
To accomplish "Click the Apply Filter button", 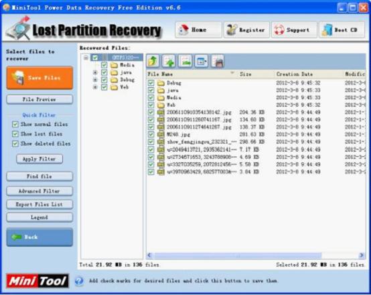I will point(40,159).
